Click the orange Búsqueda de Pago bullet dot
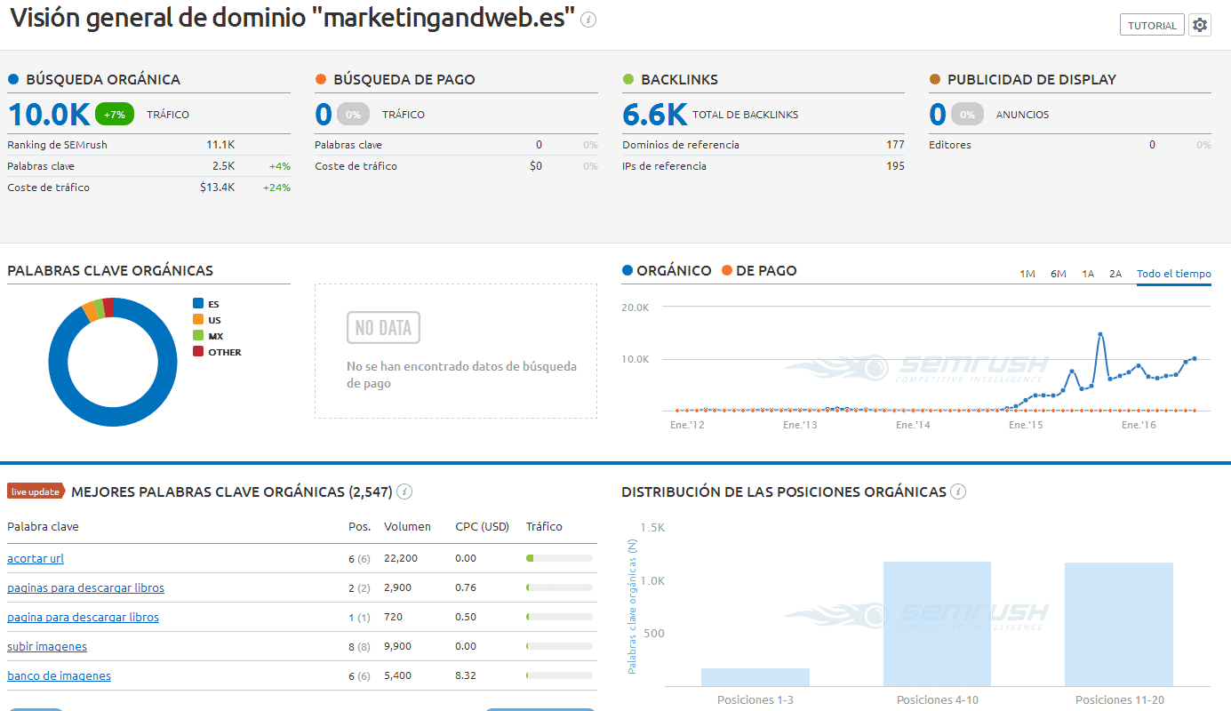1231x711 pixels. tap(321, 79)
